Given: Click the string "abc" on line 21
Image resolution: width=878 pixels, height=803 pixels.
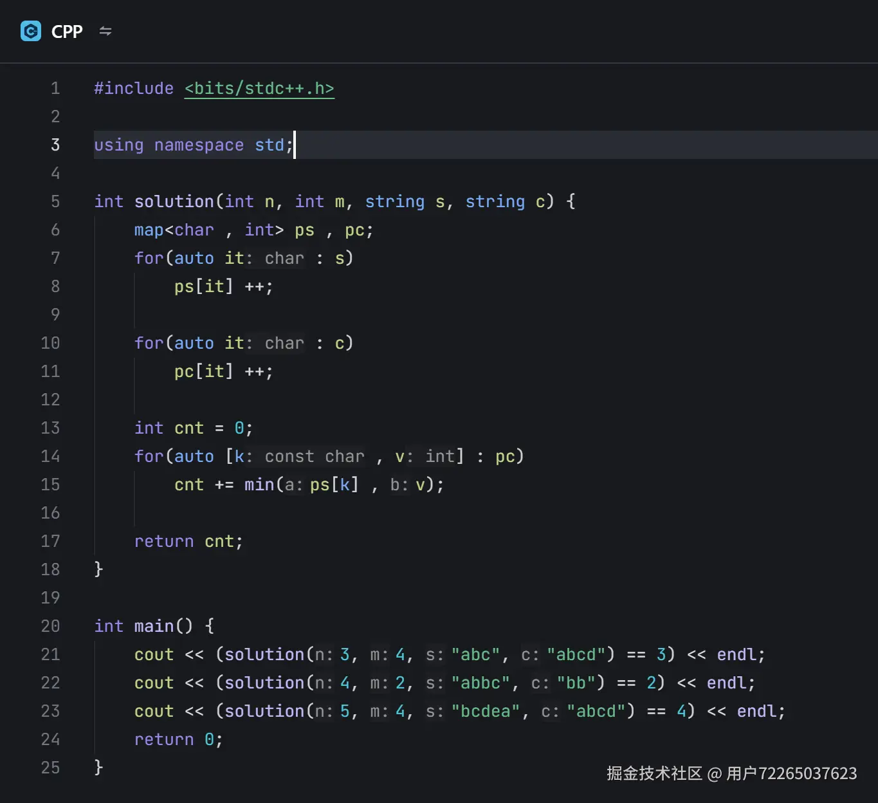Looking at the screenshot, I should [x=475, y=654].
